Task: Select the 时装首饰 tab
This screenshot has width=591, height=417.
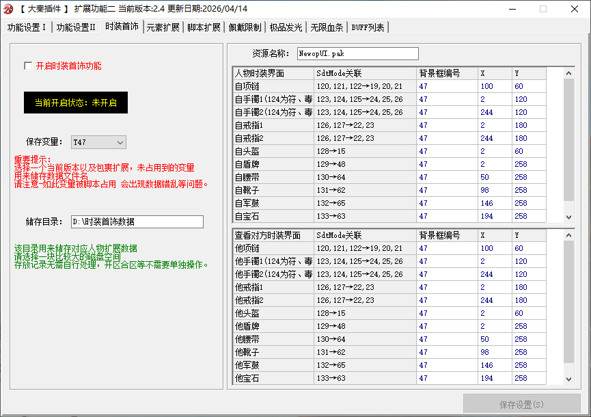Action: click(122, 27)
